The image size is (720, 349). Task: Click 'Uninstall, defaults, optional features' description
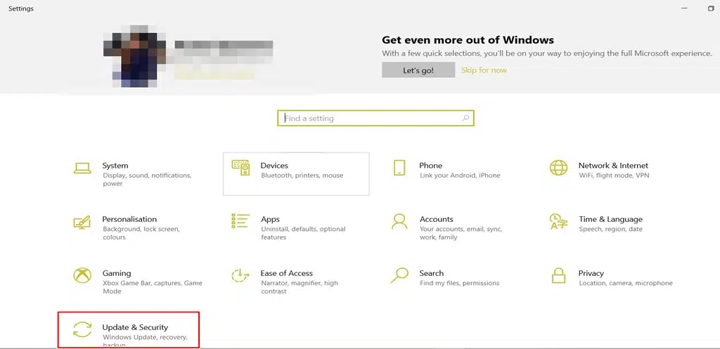coord(303,233)
